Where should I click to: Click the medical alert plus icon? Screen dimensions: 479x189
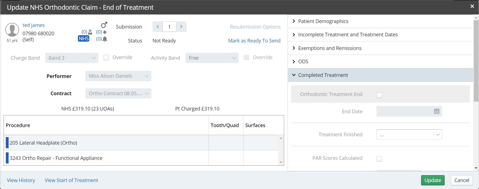pos(105,32)
